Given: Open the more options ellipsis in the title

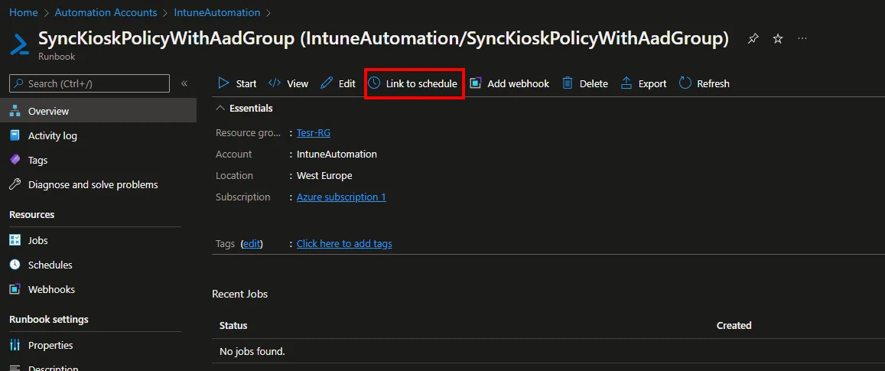Looking at the screenshot, I should point(802,38).
